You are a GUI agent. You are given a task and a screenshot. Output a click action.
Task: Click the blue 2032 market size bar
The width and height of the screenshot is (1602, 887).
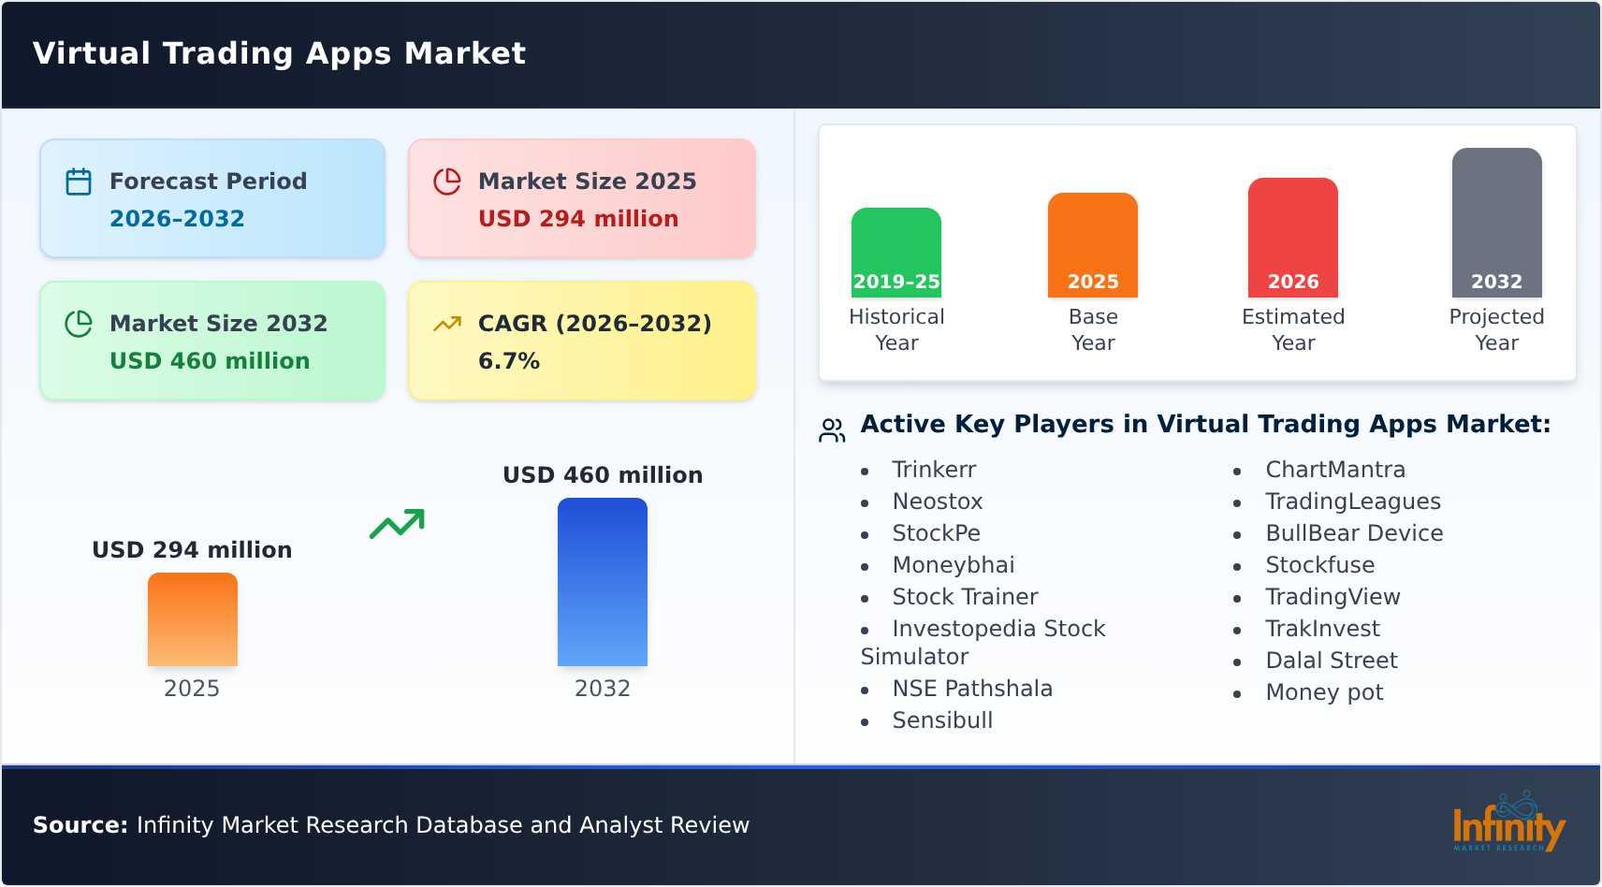603,582
